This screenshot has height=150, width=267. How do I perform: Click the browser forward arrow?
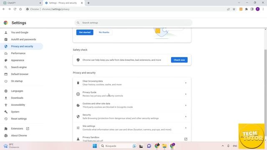coord(9,9)
